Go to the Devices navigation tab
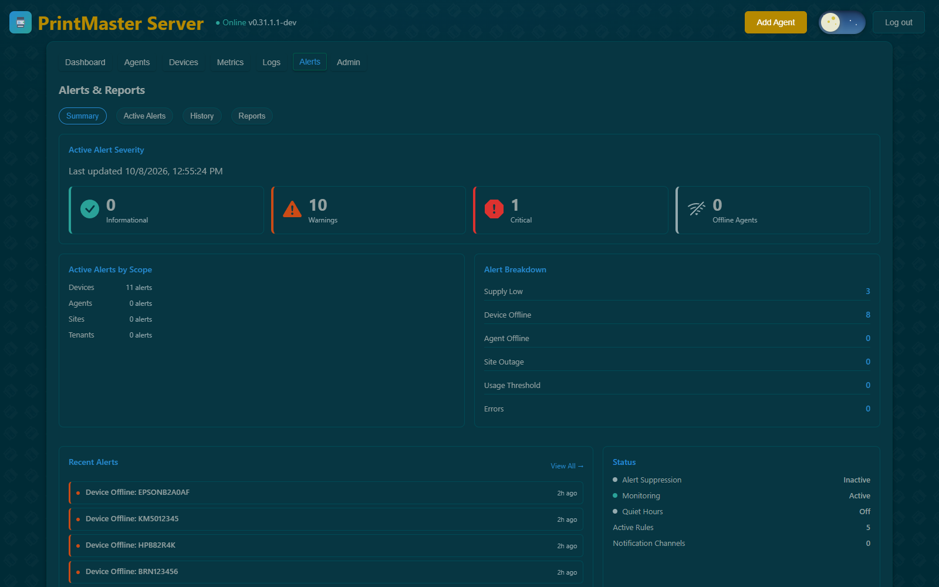The width and height of the screenshot is (939, 587). click(x=184, y=62)
